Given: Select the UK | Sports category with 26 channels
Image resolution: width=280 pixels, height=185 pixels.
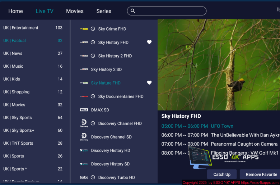Looking at the screenshot, I should coord(33,156).
